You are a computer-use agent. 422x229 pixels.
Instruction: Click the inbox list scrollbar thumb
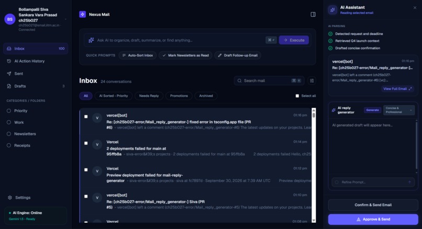[314, 115]
